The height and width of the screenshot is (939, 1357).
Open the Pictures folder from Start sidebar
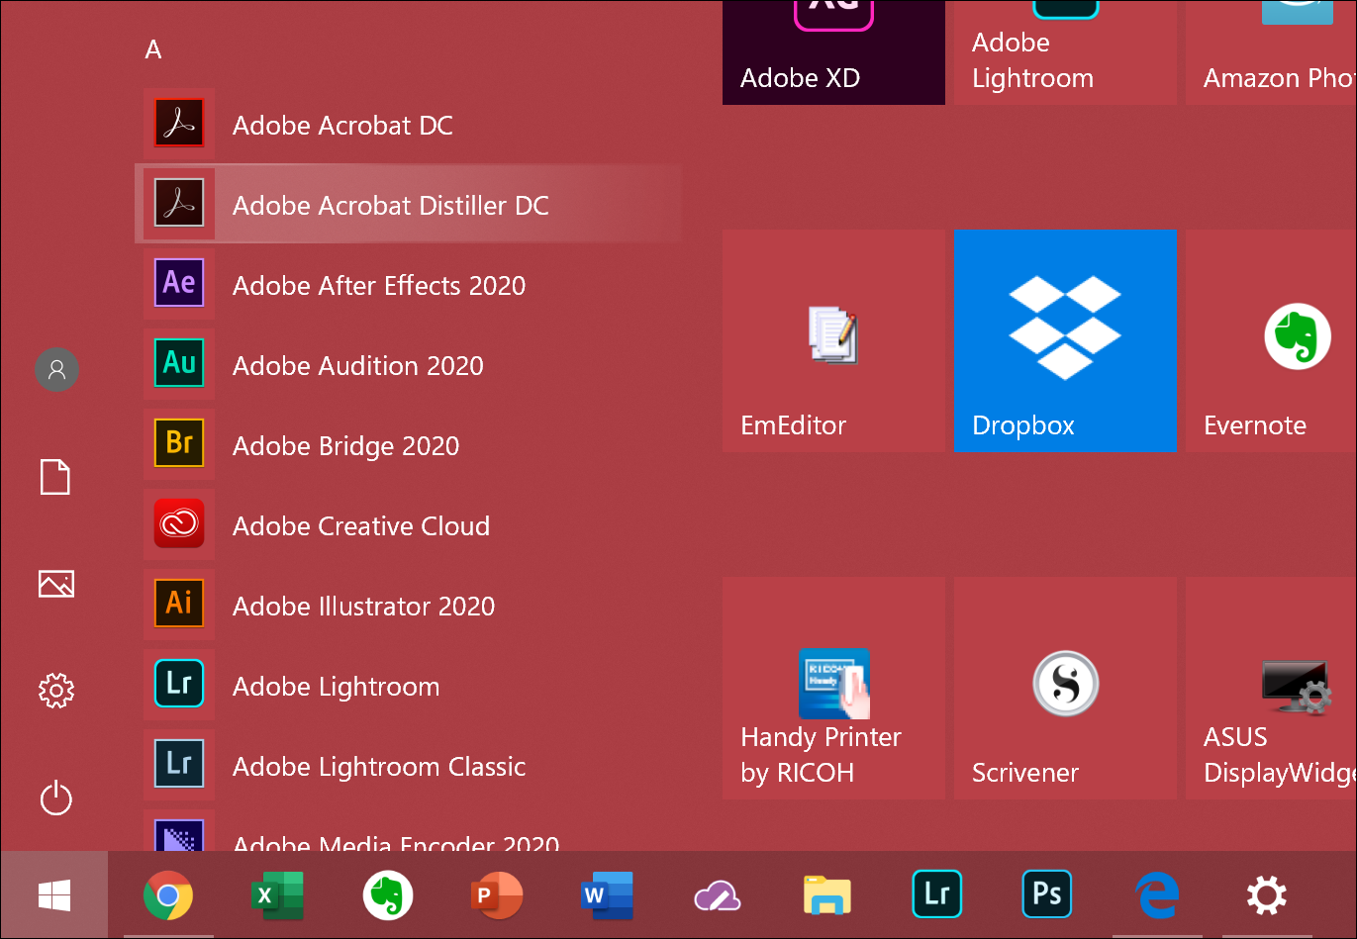pos(55,584)
